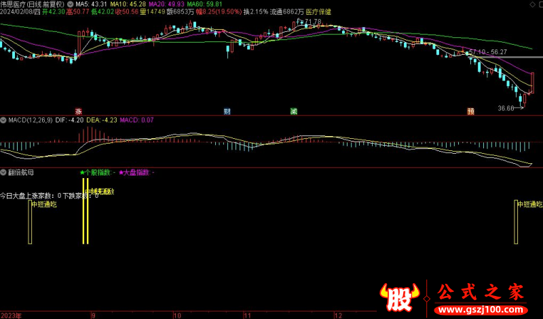Click the low price 低42.02

tap(102, 12)
